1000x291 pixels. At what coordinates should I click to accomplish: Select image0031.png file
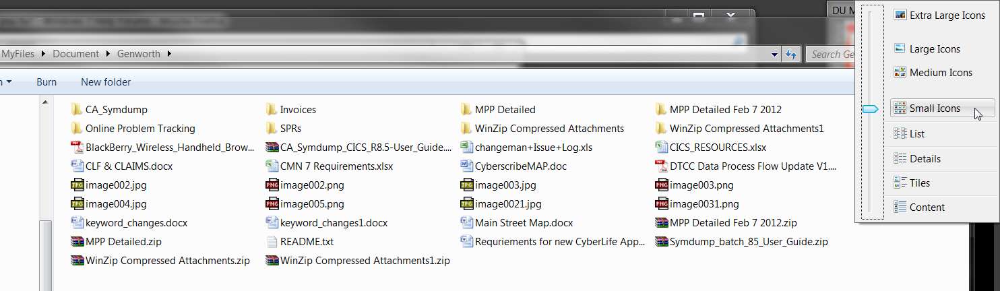(697, 203)
